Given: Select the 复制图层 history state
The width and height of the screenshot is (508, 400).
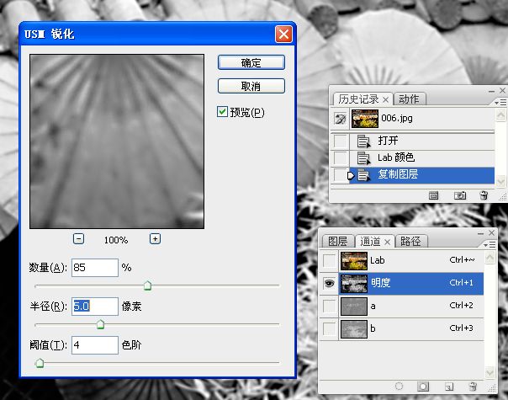Looking at the screenshot, I should click(422, 175).
